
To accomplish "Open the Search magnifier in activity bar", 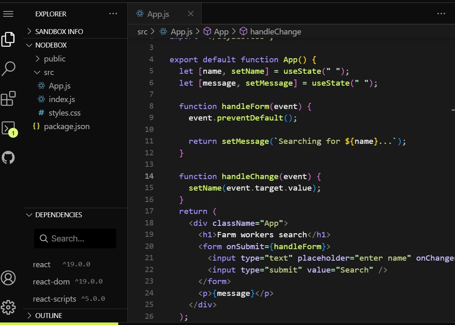I will [8, 69].
